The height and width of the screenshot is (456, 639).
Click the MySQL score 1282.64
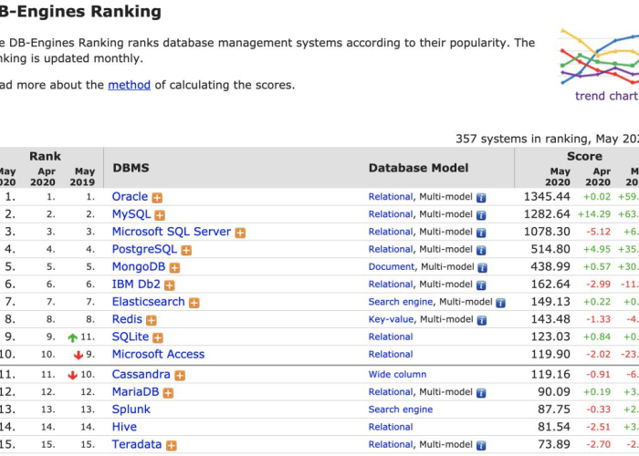point(547,214)
